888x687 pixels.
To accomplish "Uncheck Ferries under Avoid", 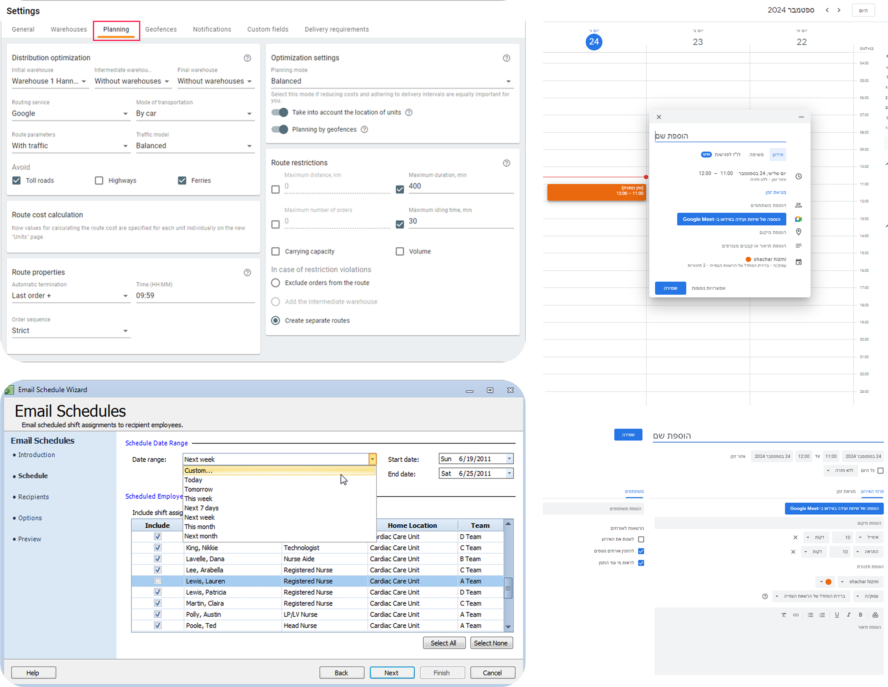I will 182,180.
